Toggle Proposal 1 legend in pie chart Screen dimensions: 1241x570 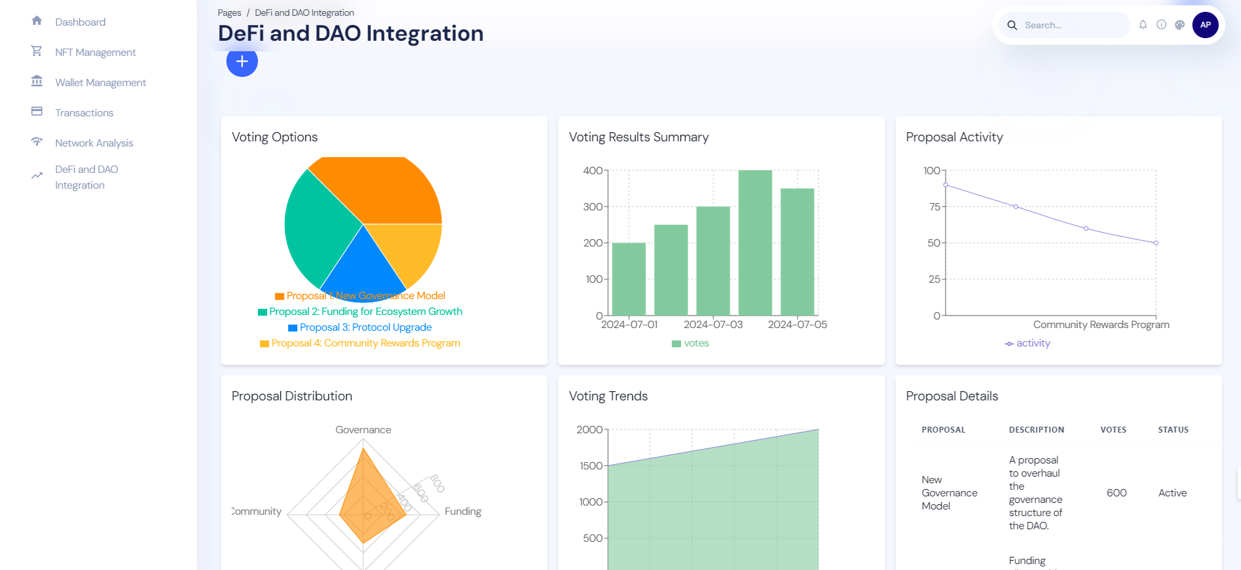[360, 296]
